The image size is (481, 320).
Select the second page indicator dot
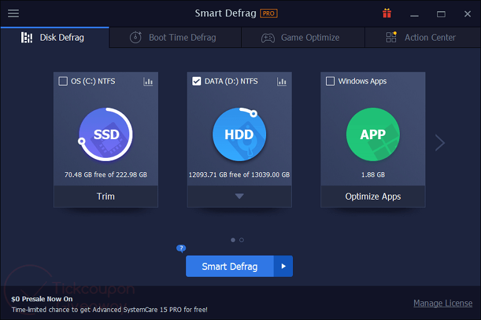242,240
